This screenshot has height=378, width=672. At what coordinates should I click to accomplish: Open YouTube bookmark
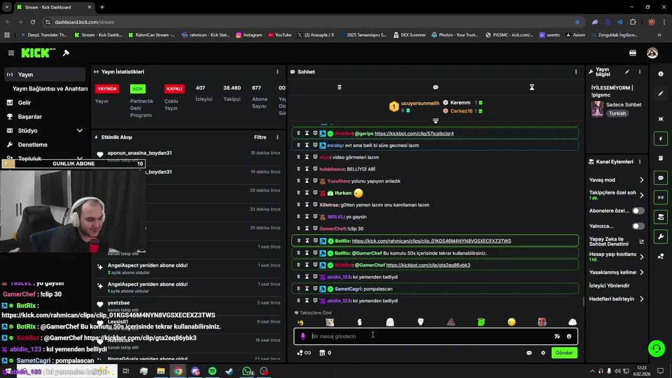click(279, 35)
